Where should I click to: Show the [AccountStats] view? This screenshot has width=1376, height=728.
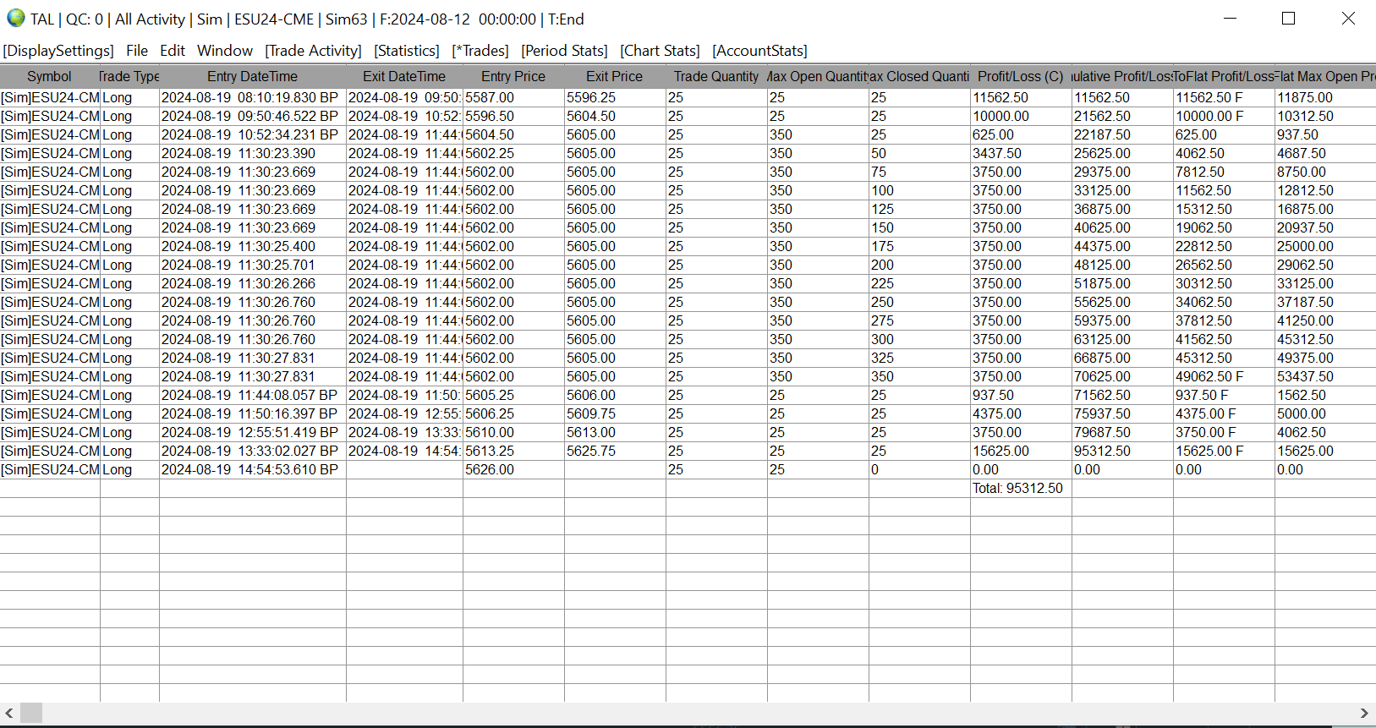pyautogui.click(x=759, y=51)
